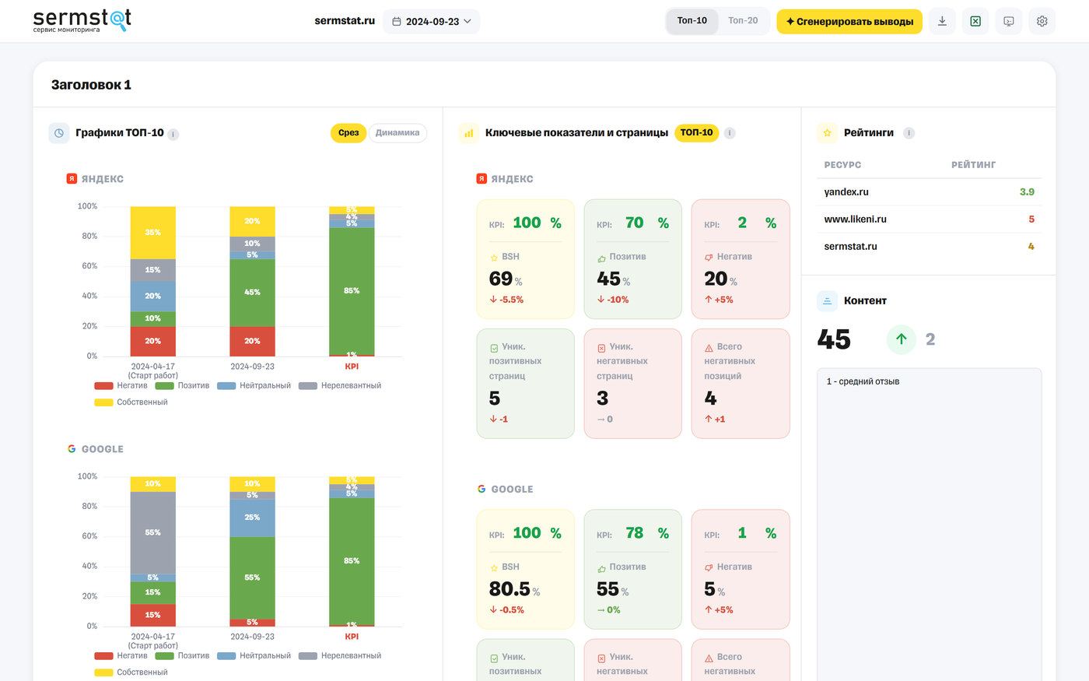This screenshot has width=1089, height=681.
Task: Show info tooltip for Ключевые показатели и страницы
Action: pos(730,133)
